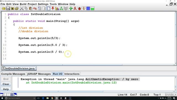Run in canvas with the easel play icon
Viewport: 177px width, 100px height.
pos(84,9)
